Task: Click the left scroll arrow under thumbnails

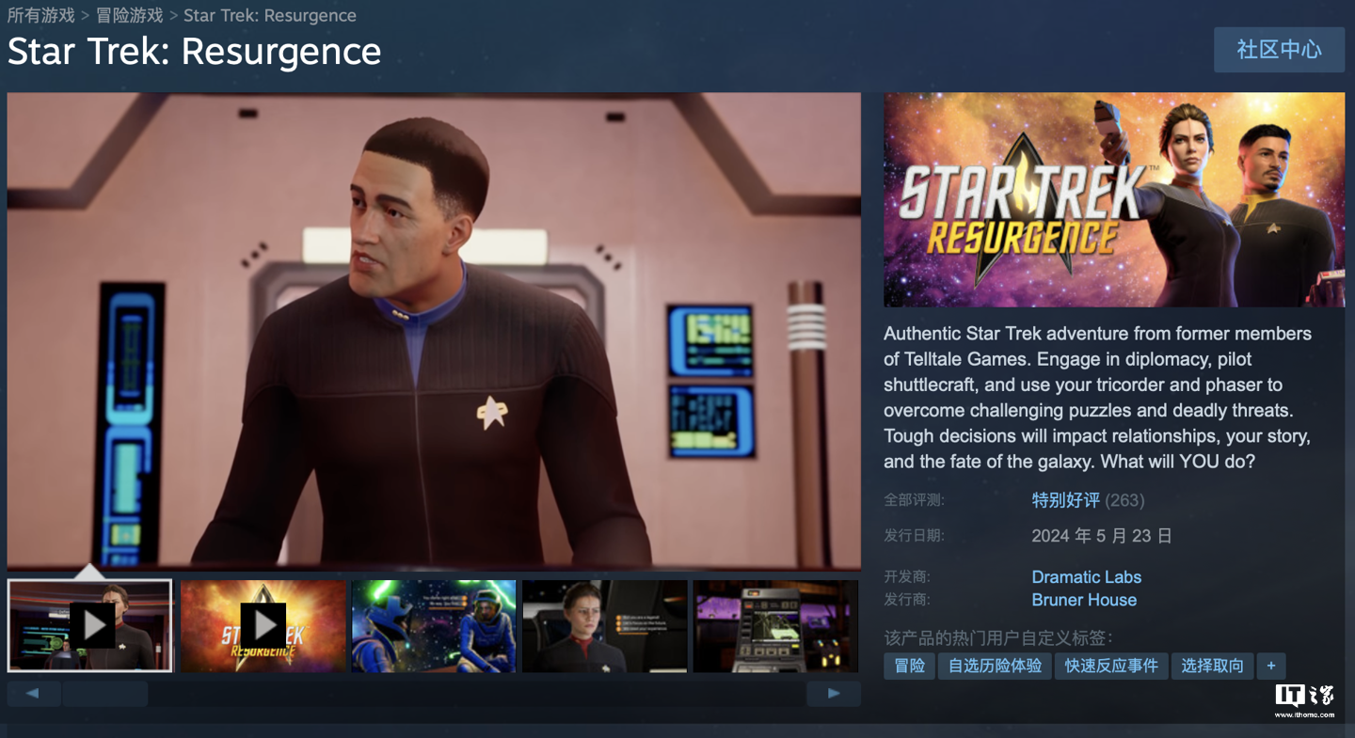Action: [x=34, y=694]
